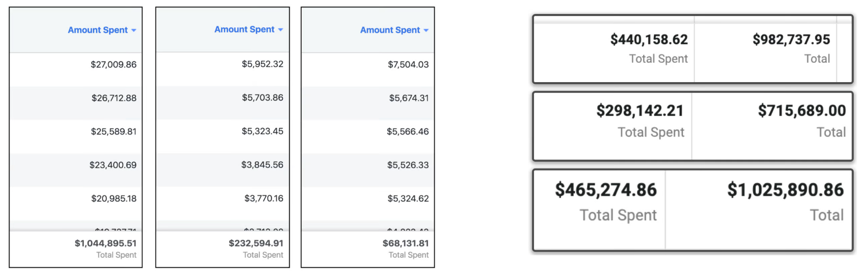Click the $68,131.81 Total Spent summary

(x=405, y=248)
